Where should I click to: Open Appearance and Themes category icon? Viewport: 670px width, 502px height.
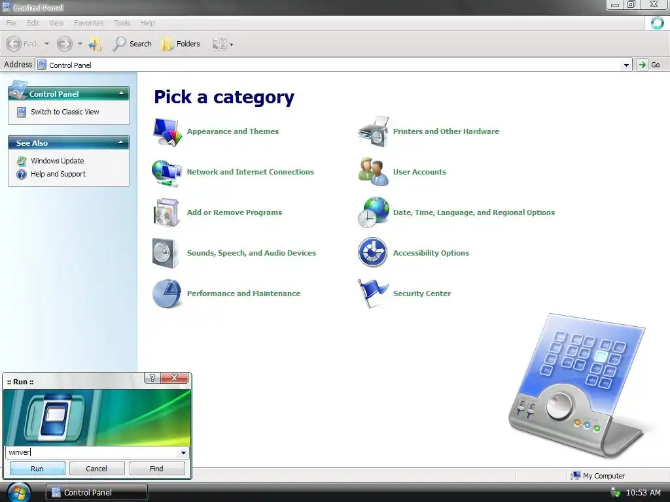point(166,132)
